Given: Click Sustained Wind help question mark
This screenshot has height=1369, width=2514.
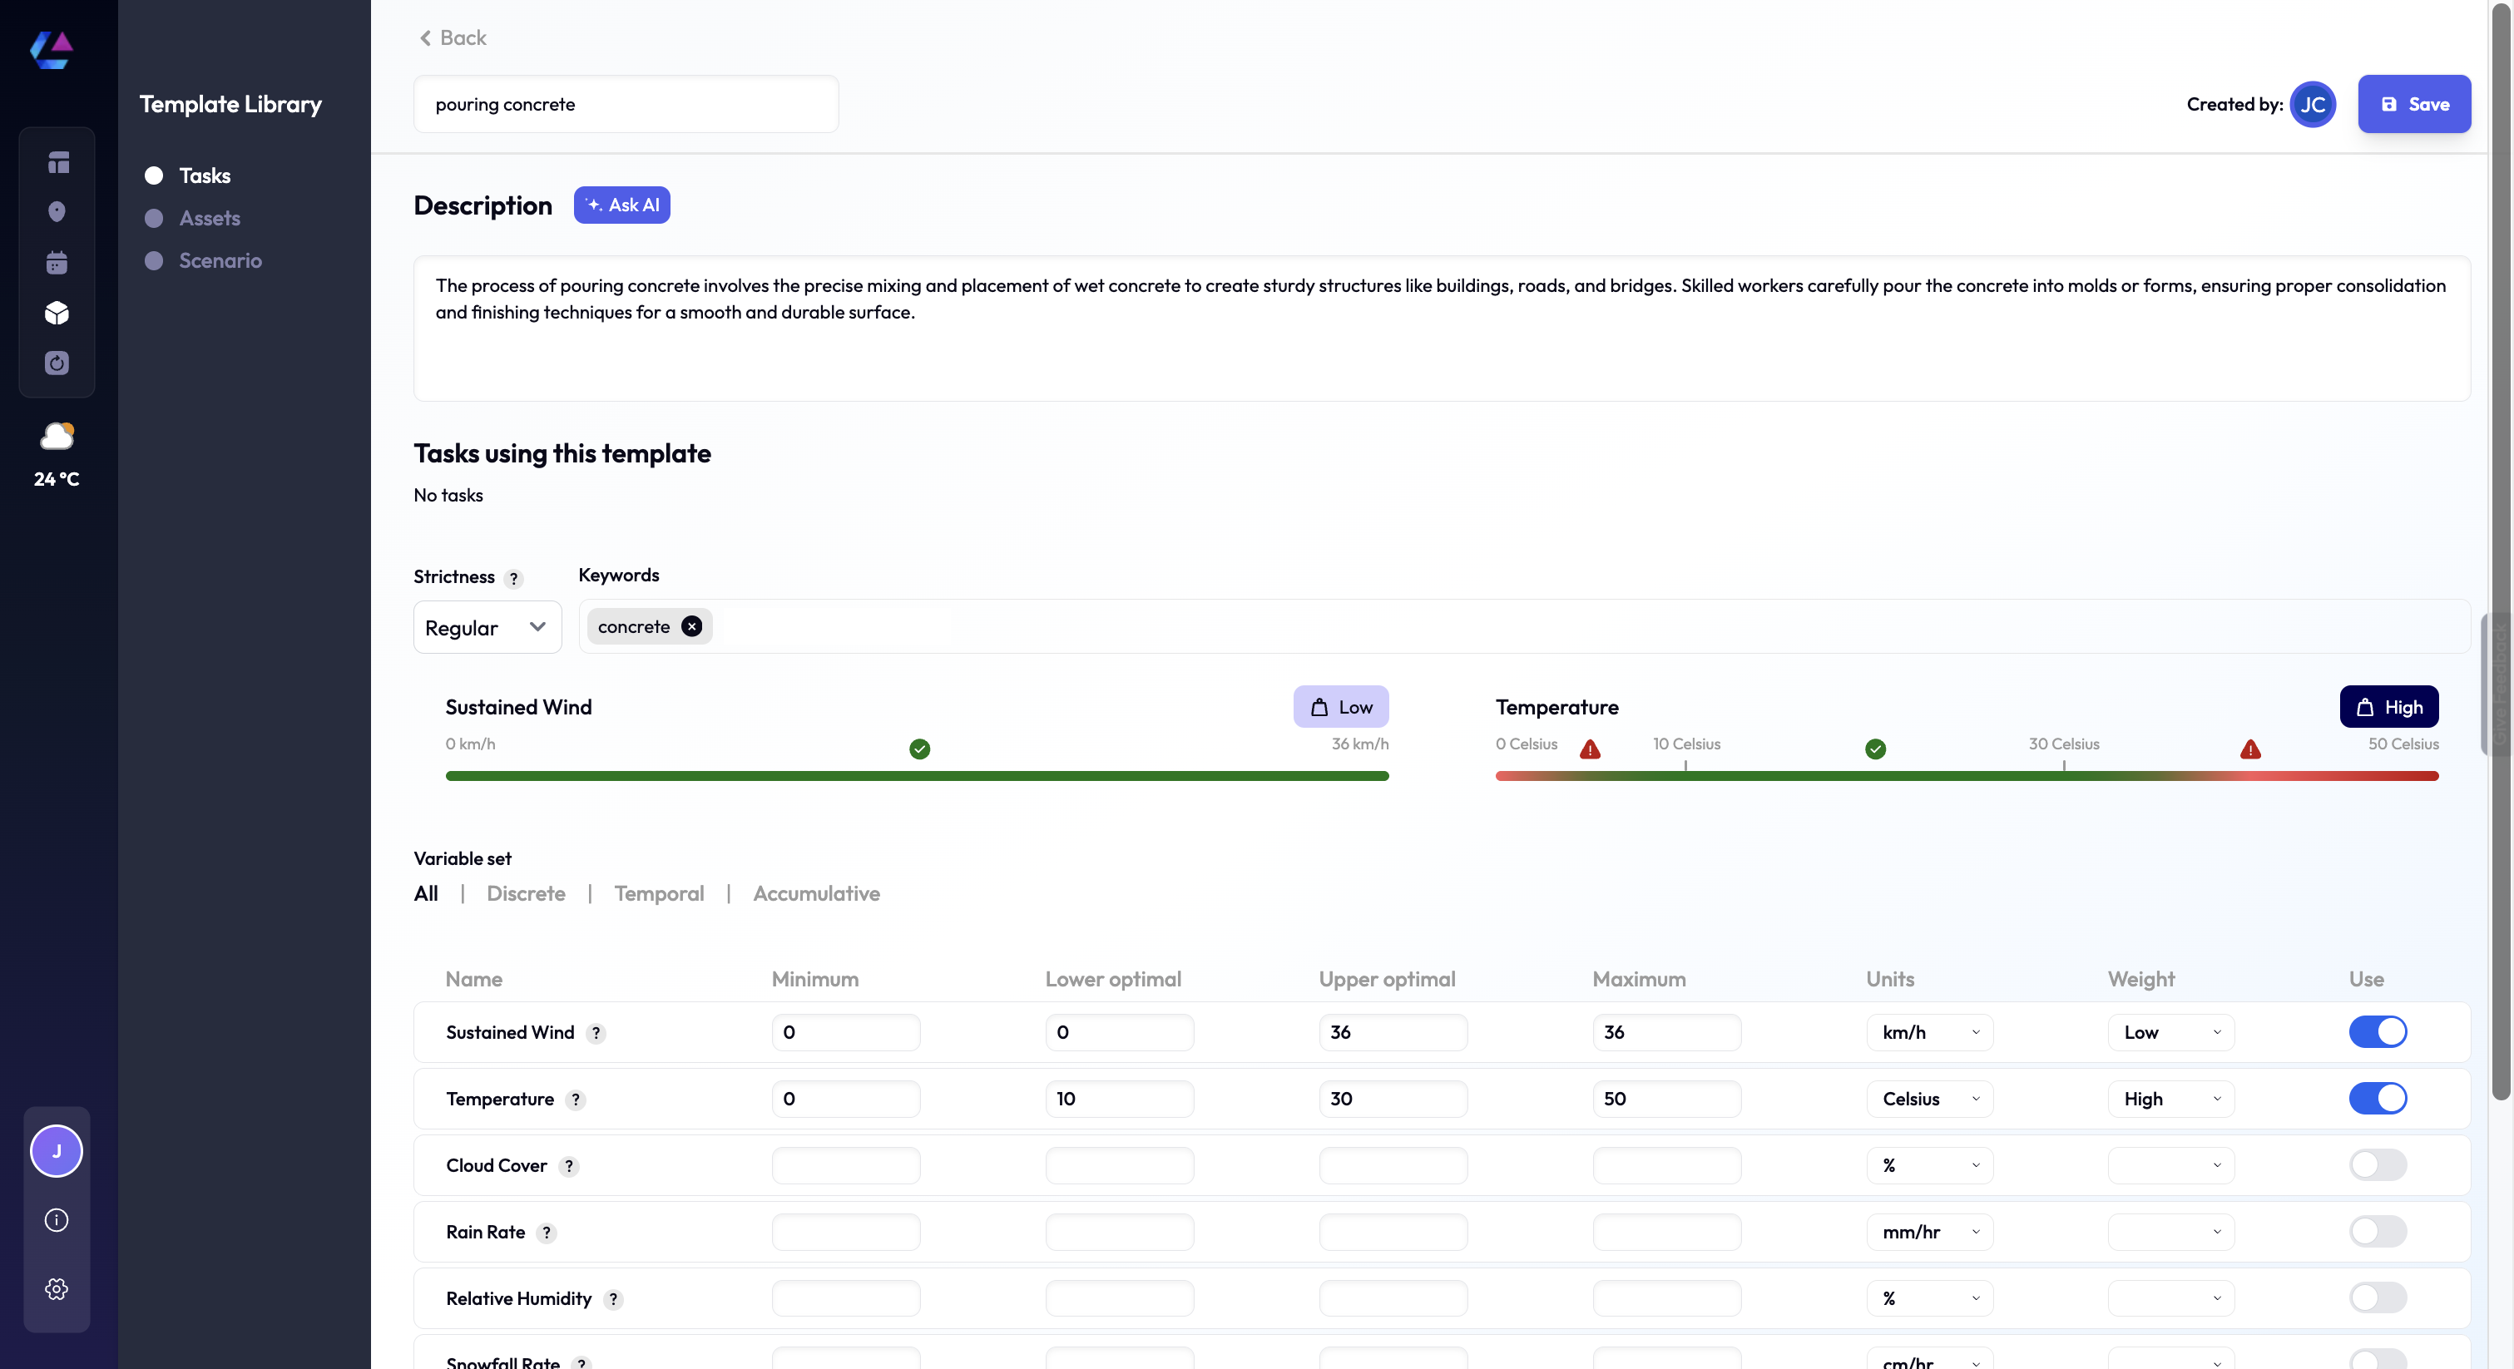Looking at the screenshot, I should click(x=596, y=1033).
